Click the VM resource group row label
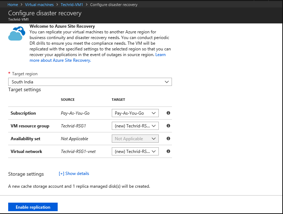 coord(30,126)
